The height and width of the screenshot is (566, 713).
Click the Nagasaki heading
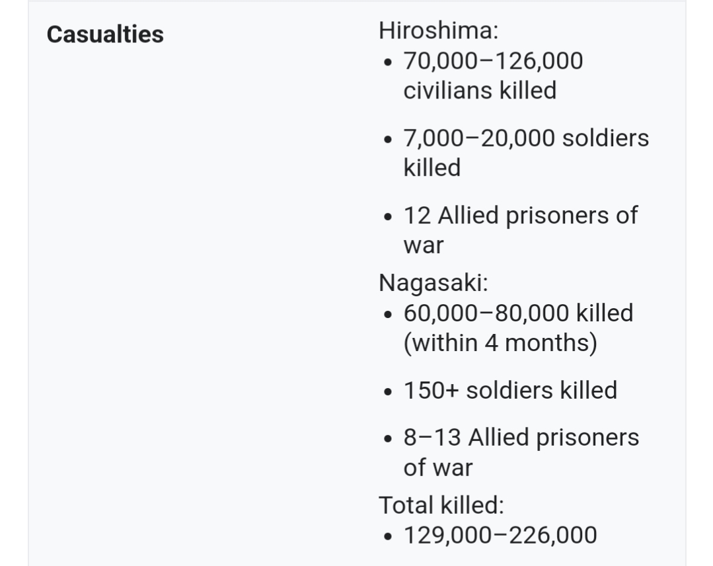point(433,282)
